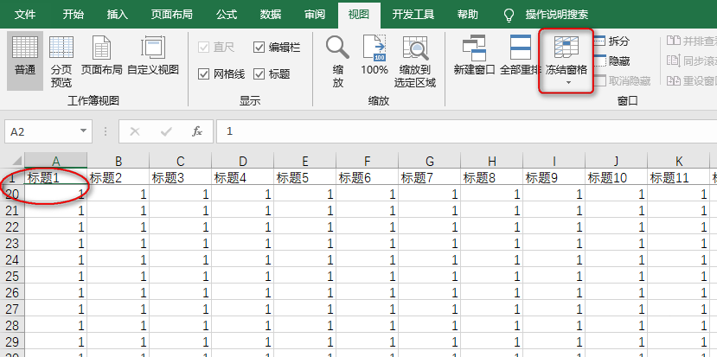Select row 25 header

click(x=12, y=276)
